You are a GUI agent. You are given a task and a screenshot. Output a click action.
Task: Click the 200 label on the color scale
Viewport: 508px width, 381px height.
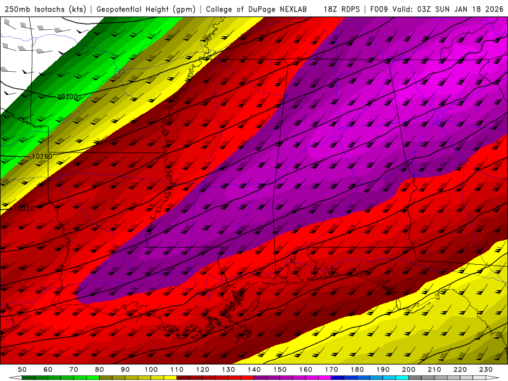click(409, 370)
